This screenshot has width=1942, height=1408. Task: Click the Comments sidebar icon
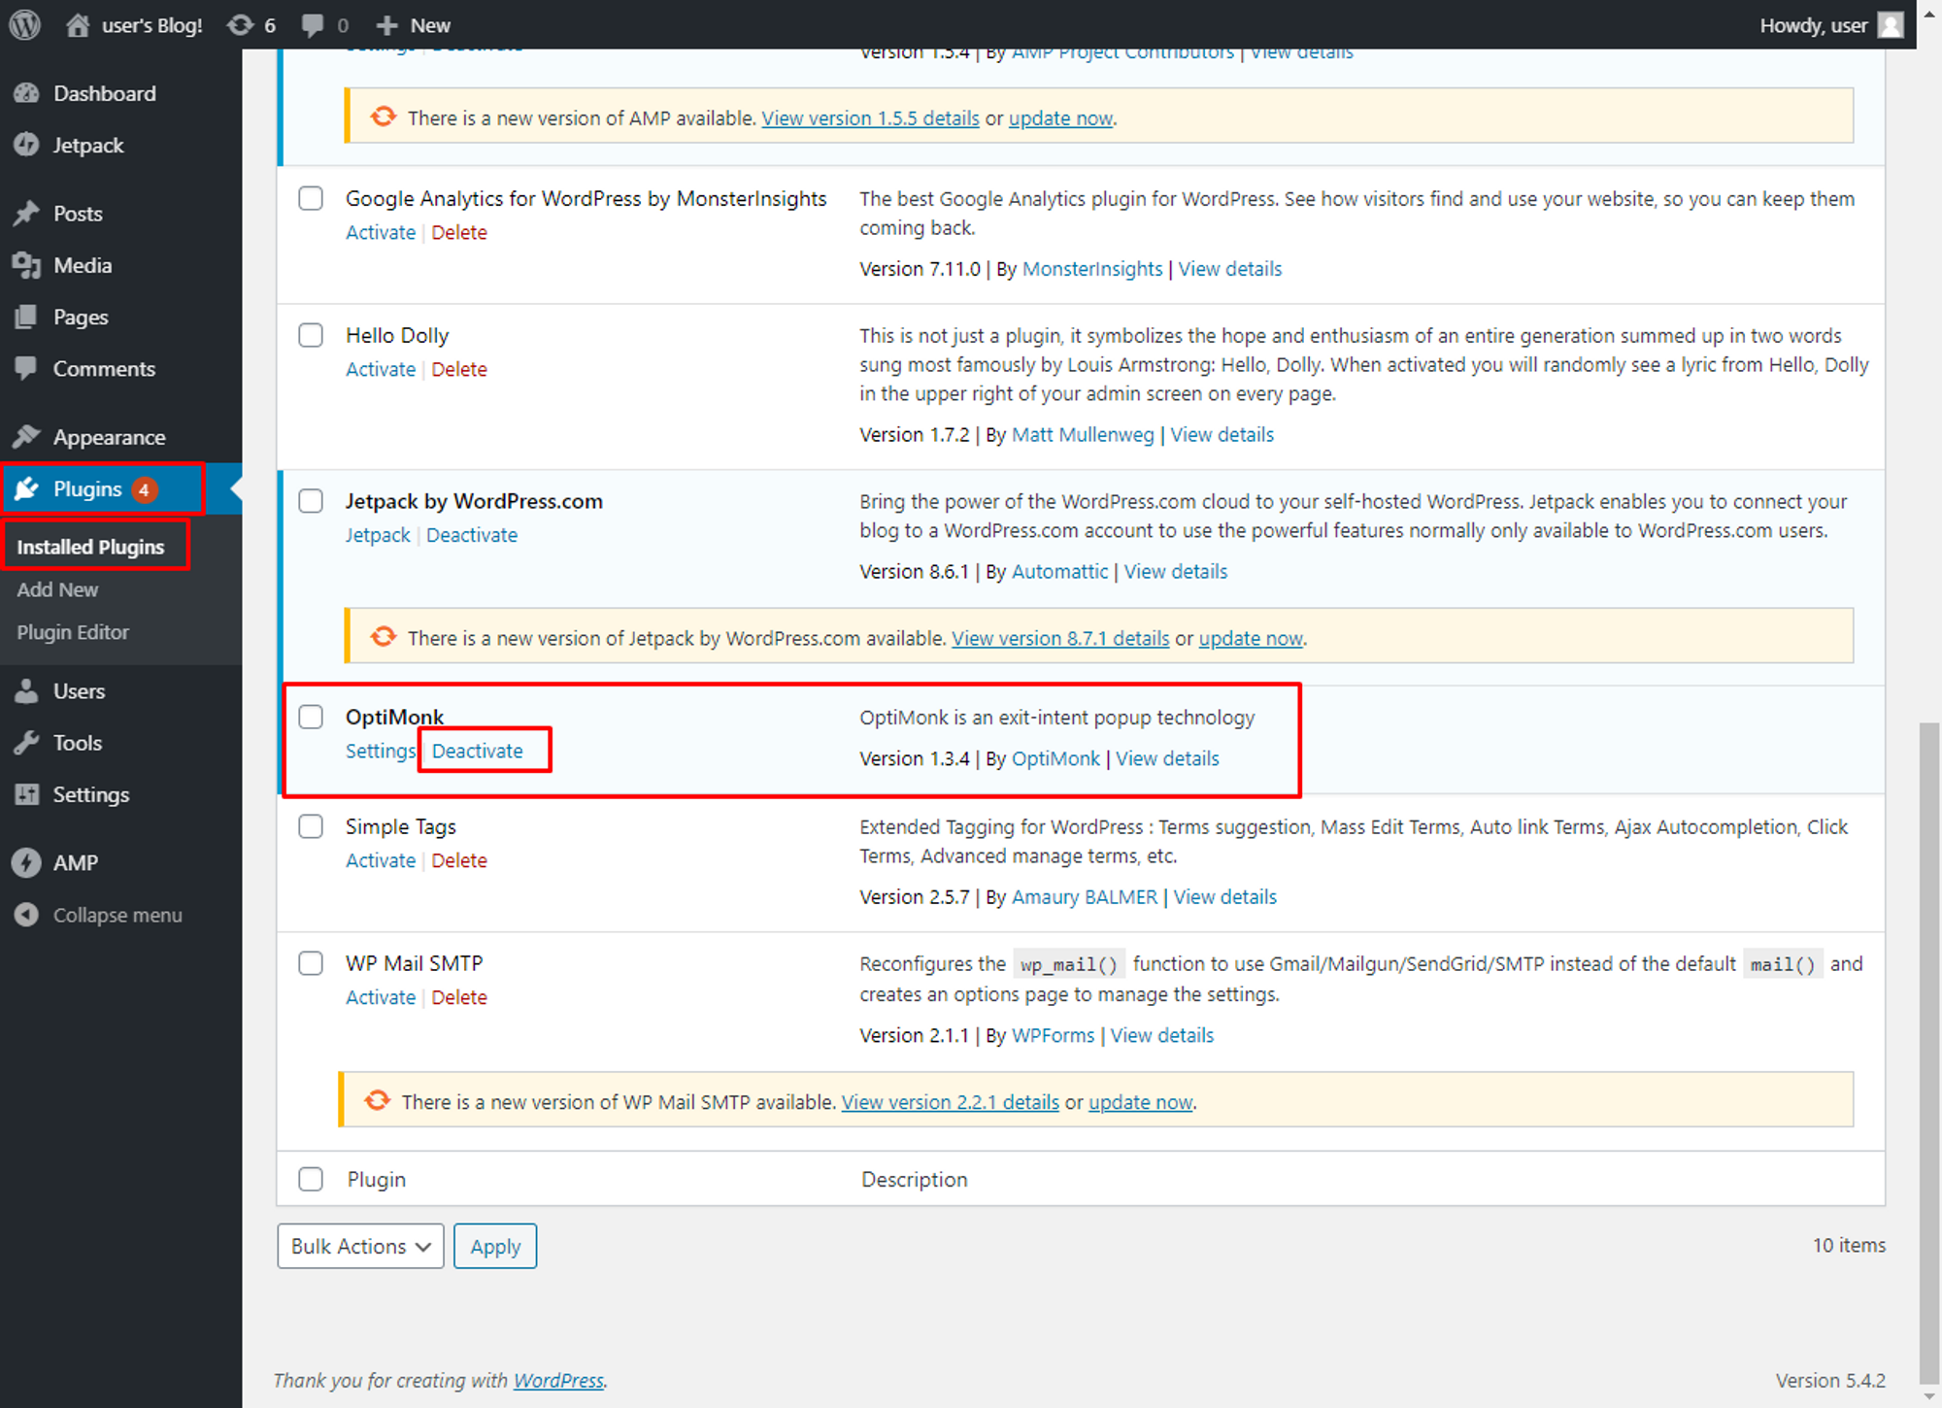pos(27,368)
